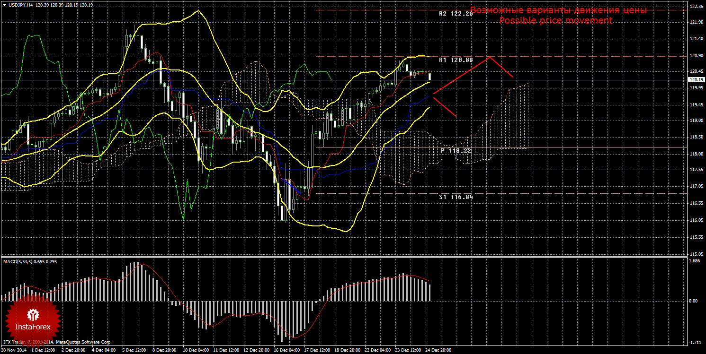Click the red 'Possible price movement' text

pyautogui.click(x=555, y=21)
